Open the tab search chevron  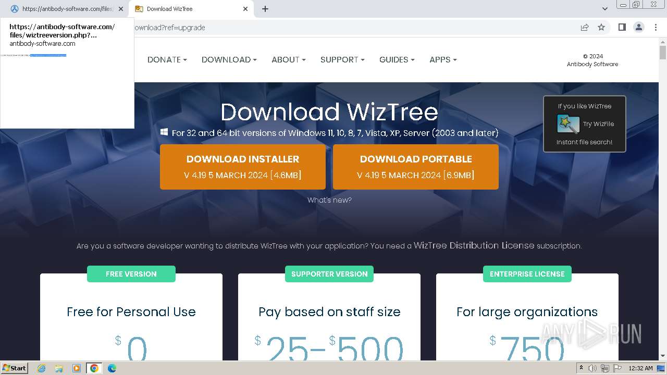click(x=604, y=9)
